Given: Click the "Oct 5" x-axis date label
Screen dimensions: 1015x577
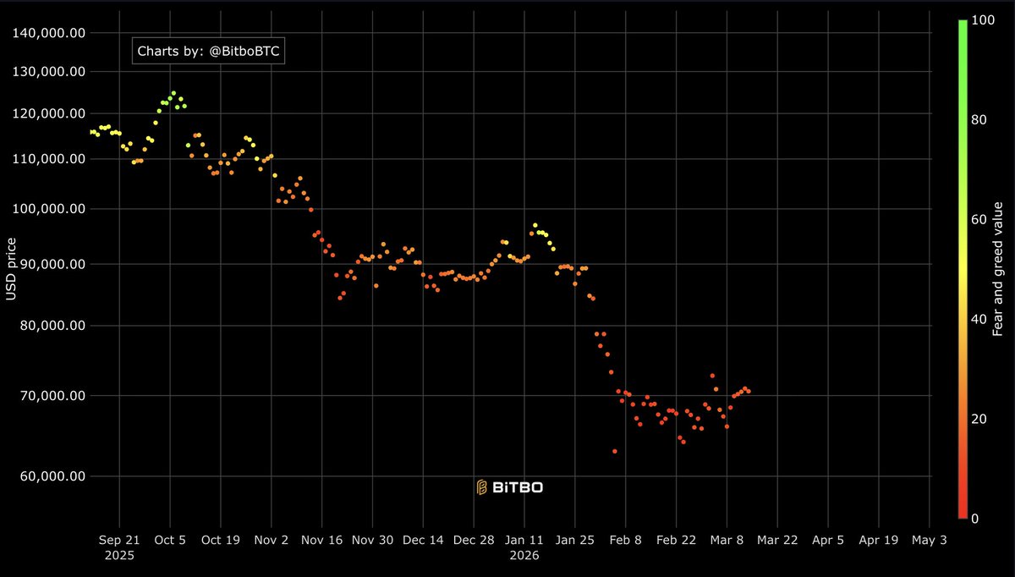Looking at the screenshot, I should point(170,541).
